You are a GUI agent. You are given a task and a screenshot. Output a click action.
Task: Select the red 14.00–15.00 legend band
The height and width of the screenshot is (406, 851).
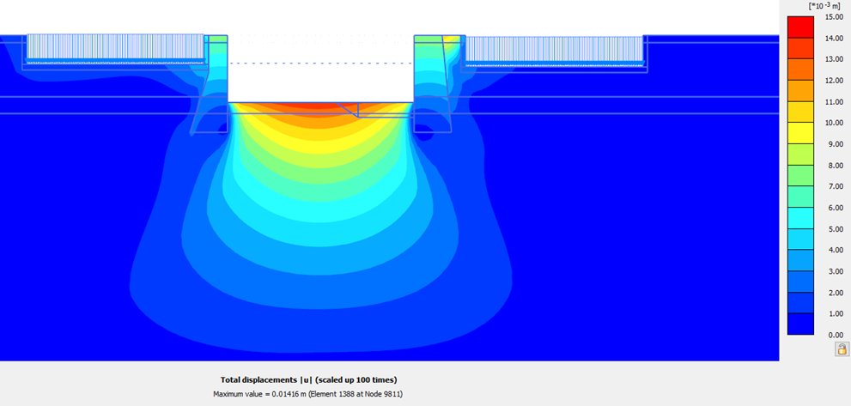[800, 27]
